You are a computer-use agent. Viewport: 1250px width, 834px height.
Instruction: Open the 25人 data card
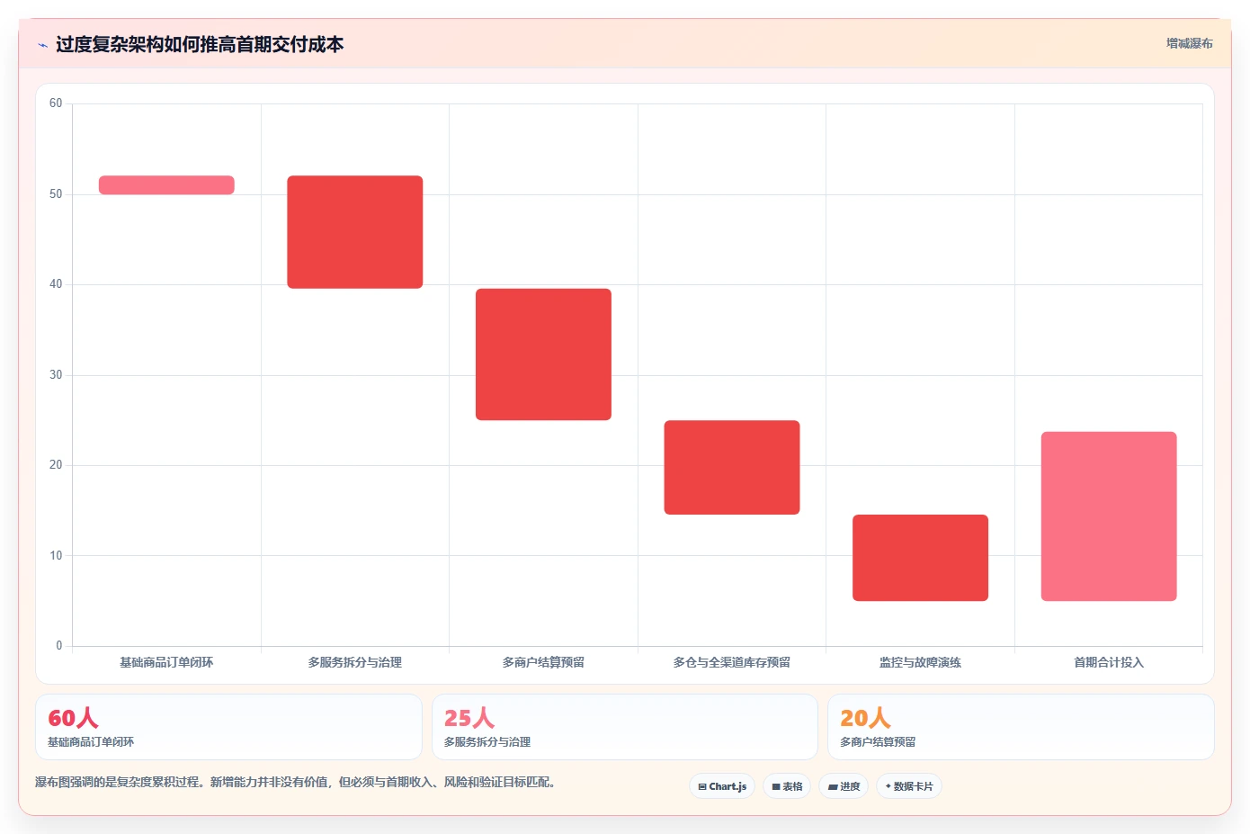coord(625,727)
